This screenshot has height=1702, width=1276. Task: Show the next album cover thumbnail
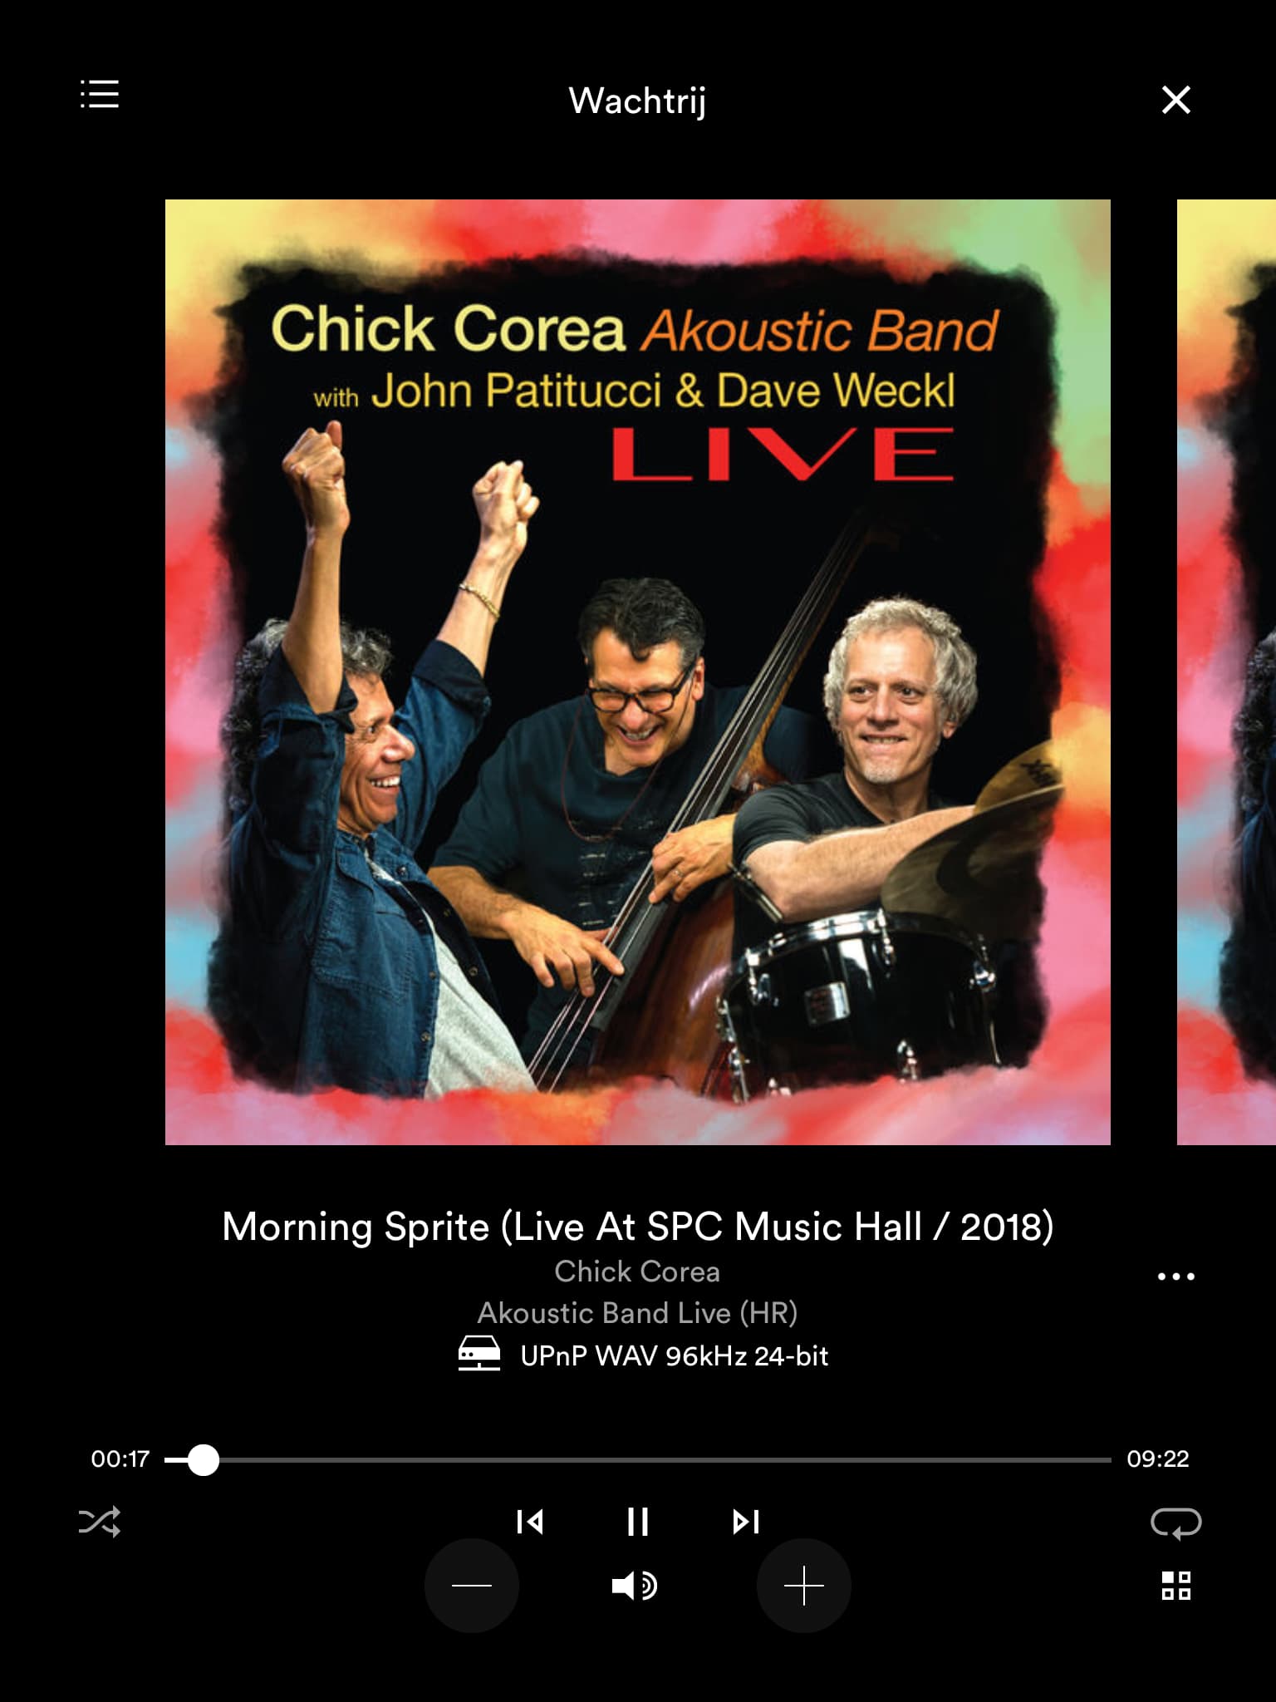(1226, 672)
